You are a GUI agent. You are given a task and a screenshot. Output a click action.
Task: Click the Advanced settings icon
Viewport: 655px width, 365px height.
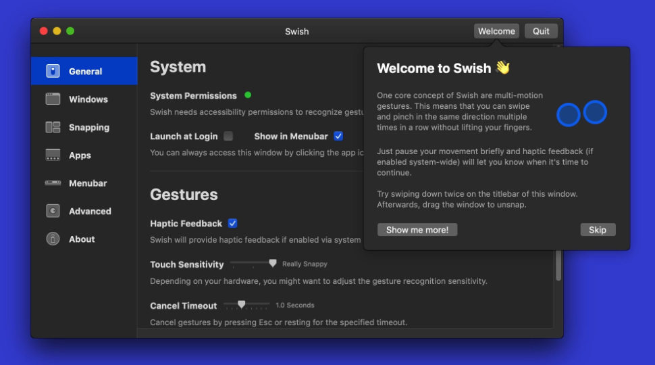[x=53, y=211]
